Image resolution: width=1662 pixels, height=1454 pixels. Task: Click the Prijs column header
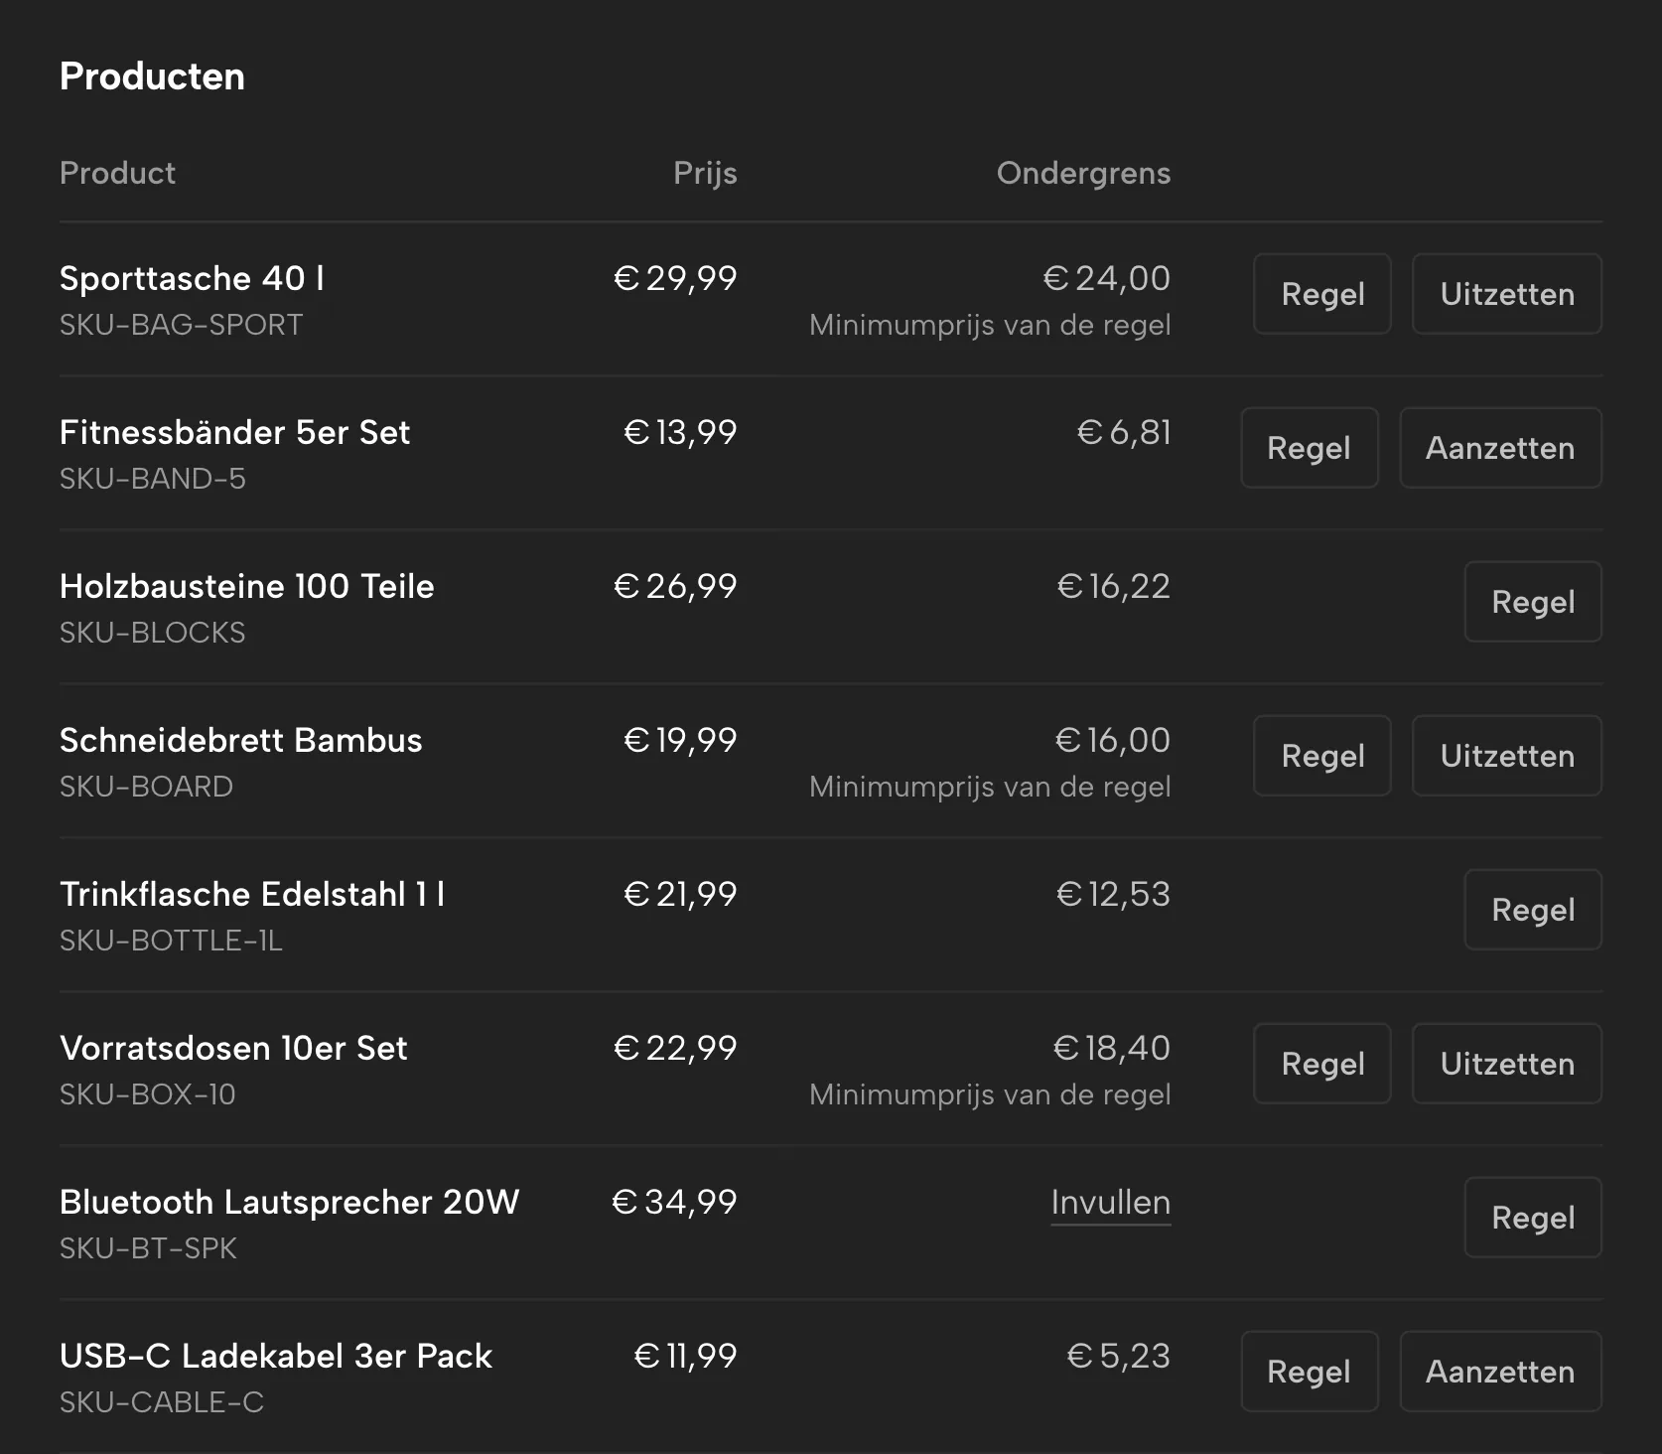(705, 174)
